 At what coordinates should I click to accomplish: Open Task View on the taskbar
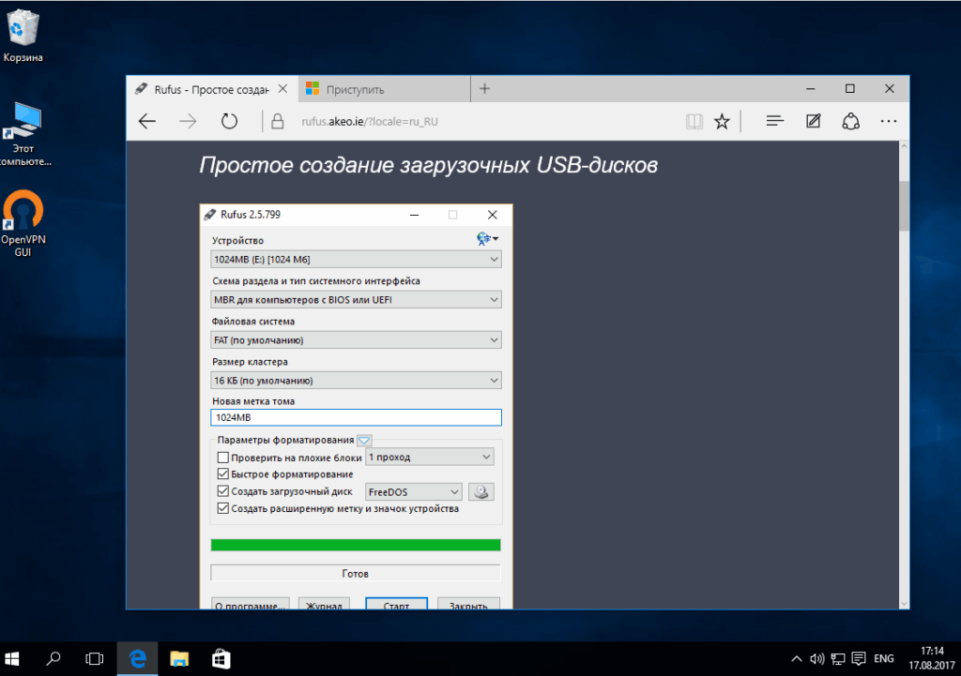95,659
